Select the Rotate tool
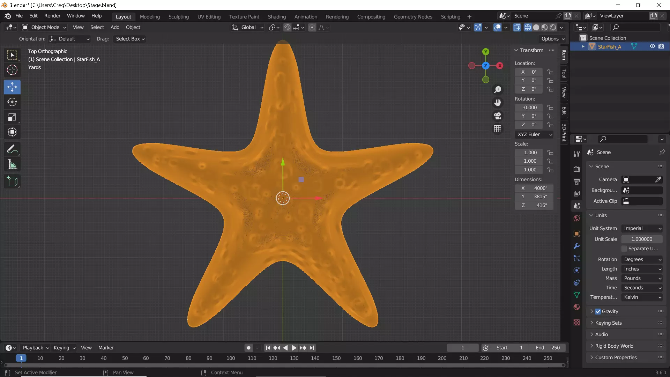This screenshot has height=377, width=670. pyautogui.click(x=12, y=102)
